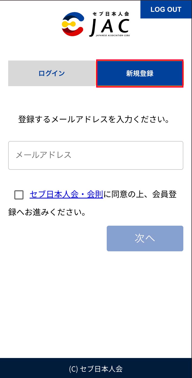Screen dimensions: 192x378
Task: Click the に同意の上、会員登 agreement text
Action: tap(140, 195)
